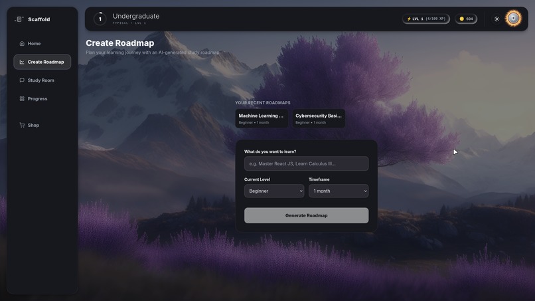Click the Create Roadmap page heading
Screen dimensions: 535x301
click(119, 43)
